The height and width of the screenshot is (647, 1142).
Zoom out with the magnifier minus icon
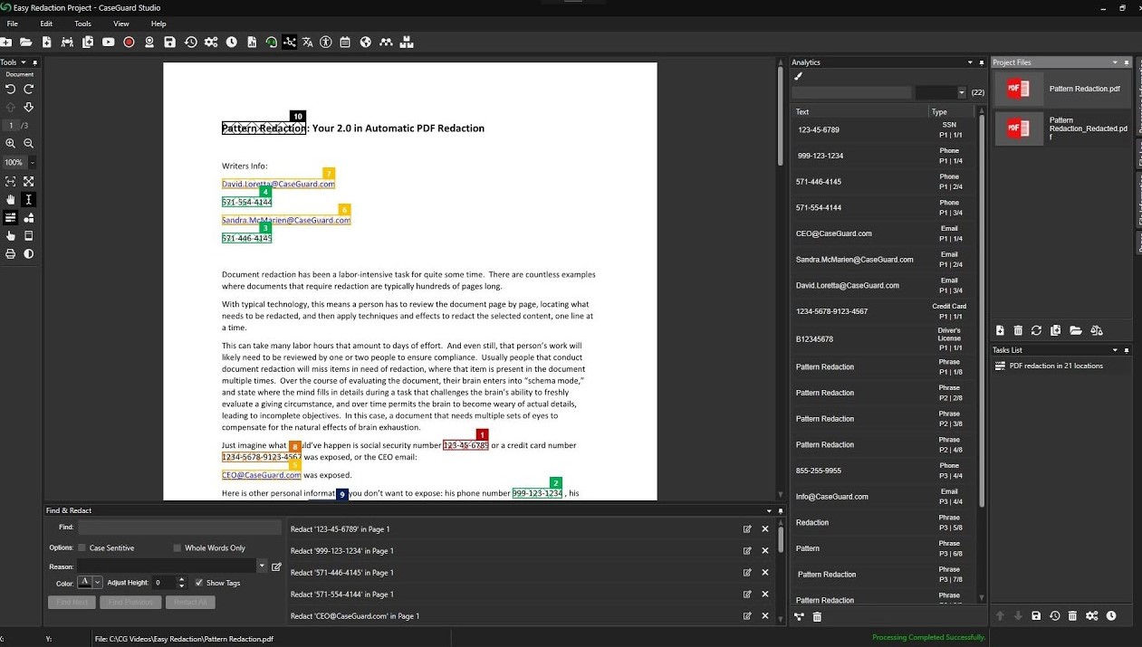(x=29, y=143)
